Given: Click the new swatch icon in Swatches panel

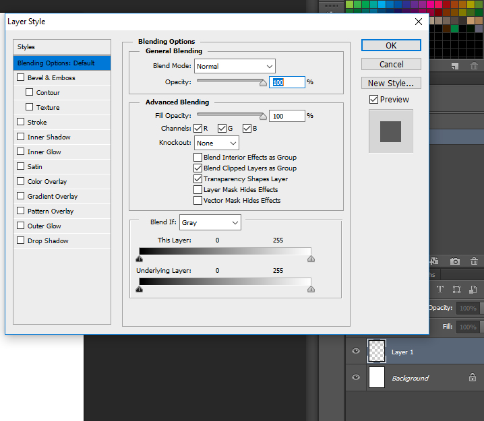Looking at the screenshot, I should (x=454, y=66).
